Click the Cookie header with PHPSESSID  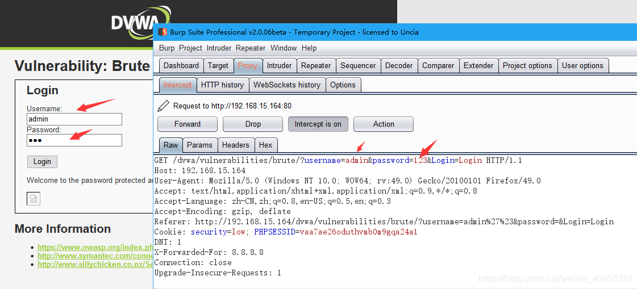pyautogui.click(x=286, y=232)
